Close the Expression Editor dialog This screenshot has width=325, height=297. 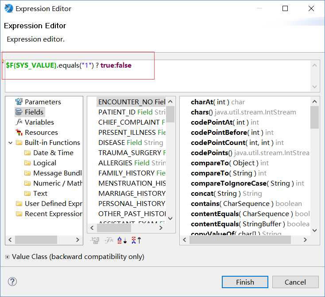[x=311, y=8]
